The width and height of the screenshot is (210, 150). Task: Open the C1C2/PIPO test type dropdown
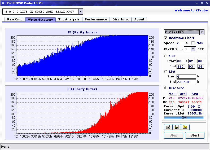(202, 32)
